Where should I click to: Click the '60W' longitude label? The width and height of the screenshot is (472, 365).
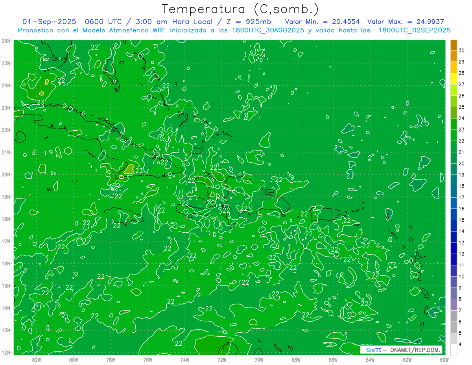pyautogui.click(x=444, y=359)
